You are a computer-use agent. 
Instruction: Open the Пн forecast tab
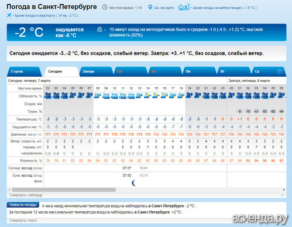tap(200, 71)
